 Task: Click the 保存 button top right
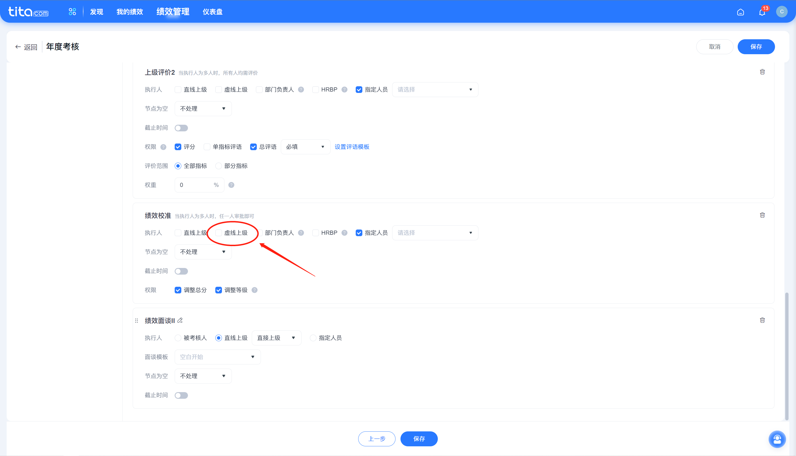point(756,46)
